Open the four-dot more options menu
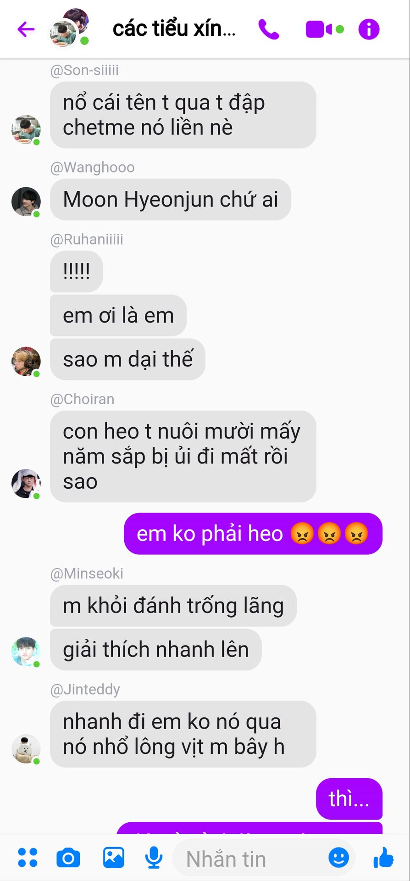 pos(28,858)
